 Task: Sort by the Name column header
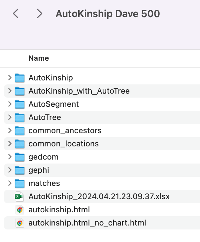point(39,58)
